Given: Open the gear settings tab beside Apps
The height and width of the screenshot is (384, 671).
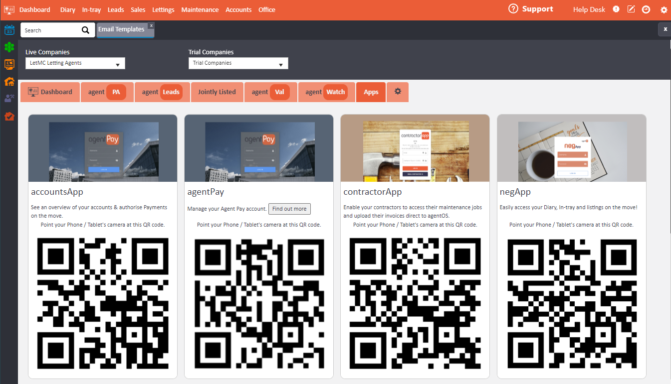Looking at the screenshot, I should (398, 92).
